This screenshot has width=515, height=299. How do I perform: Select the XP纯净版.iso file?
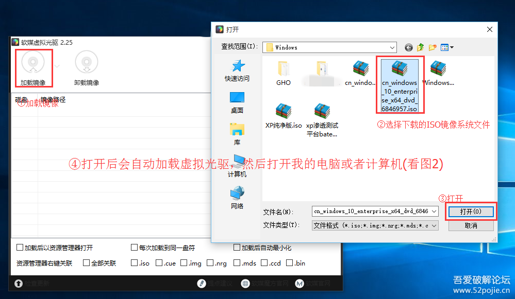(x=284, y=116)
